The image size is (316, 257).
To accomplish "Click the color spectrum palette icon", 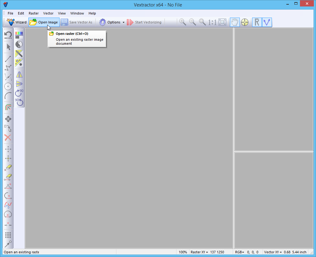I will tap(19, 35).
